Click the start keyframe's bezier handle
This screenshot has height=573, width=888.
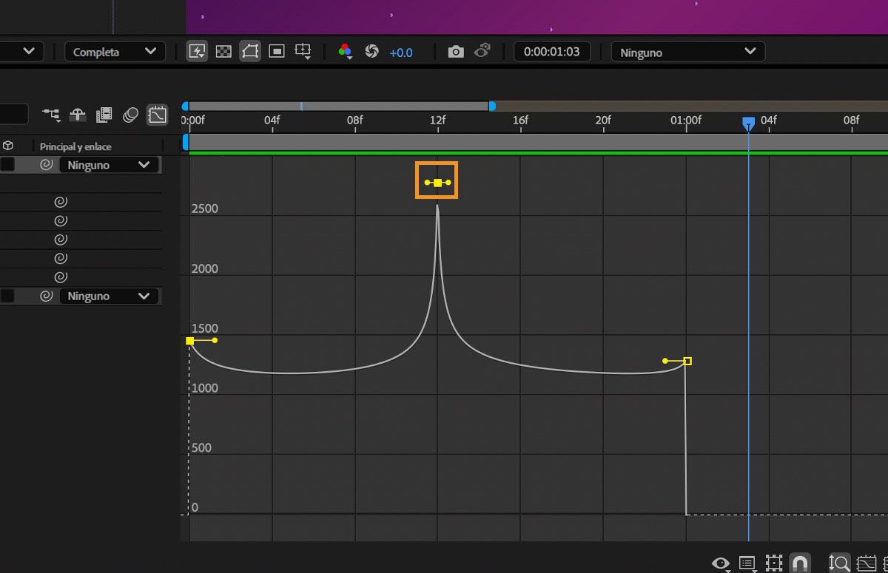coord(215,340)
